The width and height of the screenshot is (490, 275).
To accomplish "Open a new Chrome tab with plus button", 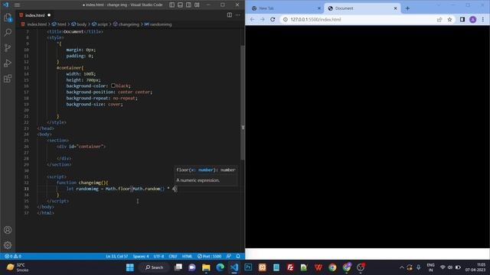I will click(x=407, y=8).
